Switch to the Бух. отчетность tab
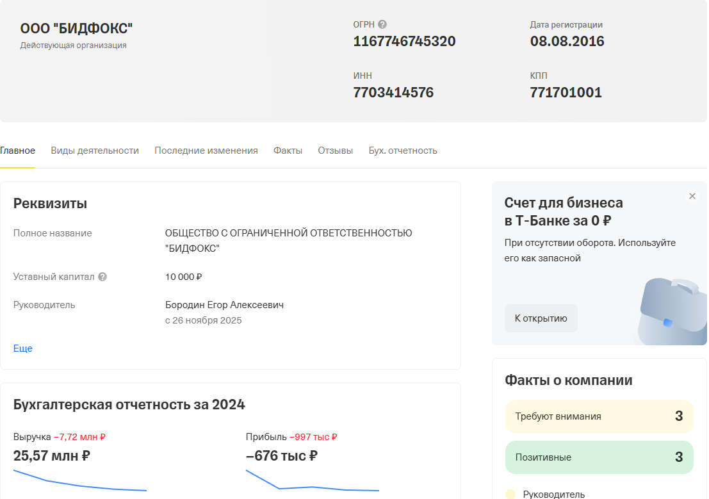The height and width of the screenshot is (499, 709). (403, 151)
